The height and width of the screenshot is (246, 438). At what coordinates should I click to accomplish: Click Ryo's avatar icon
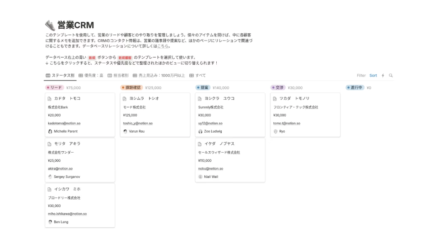[x=276, y=131]
